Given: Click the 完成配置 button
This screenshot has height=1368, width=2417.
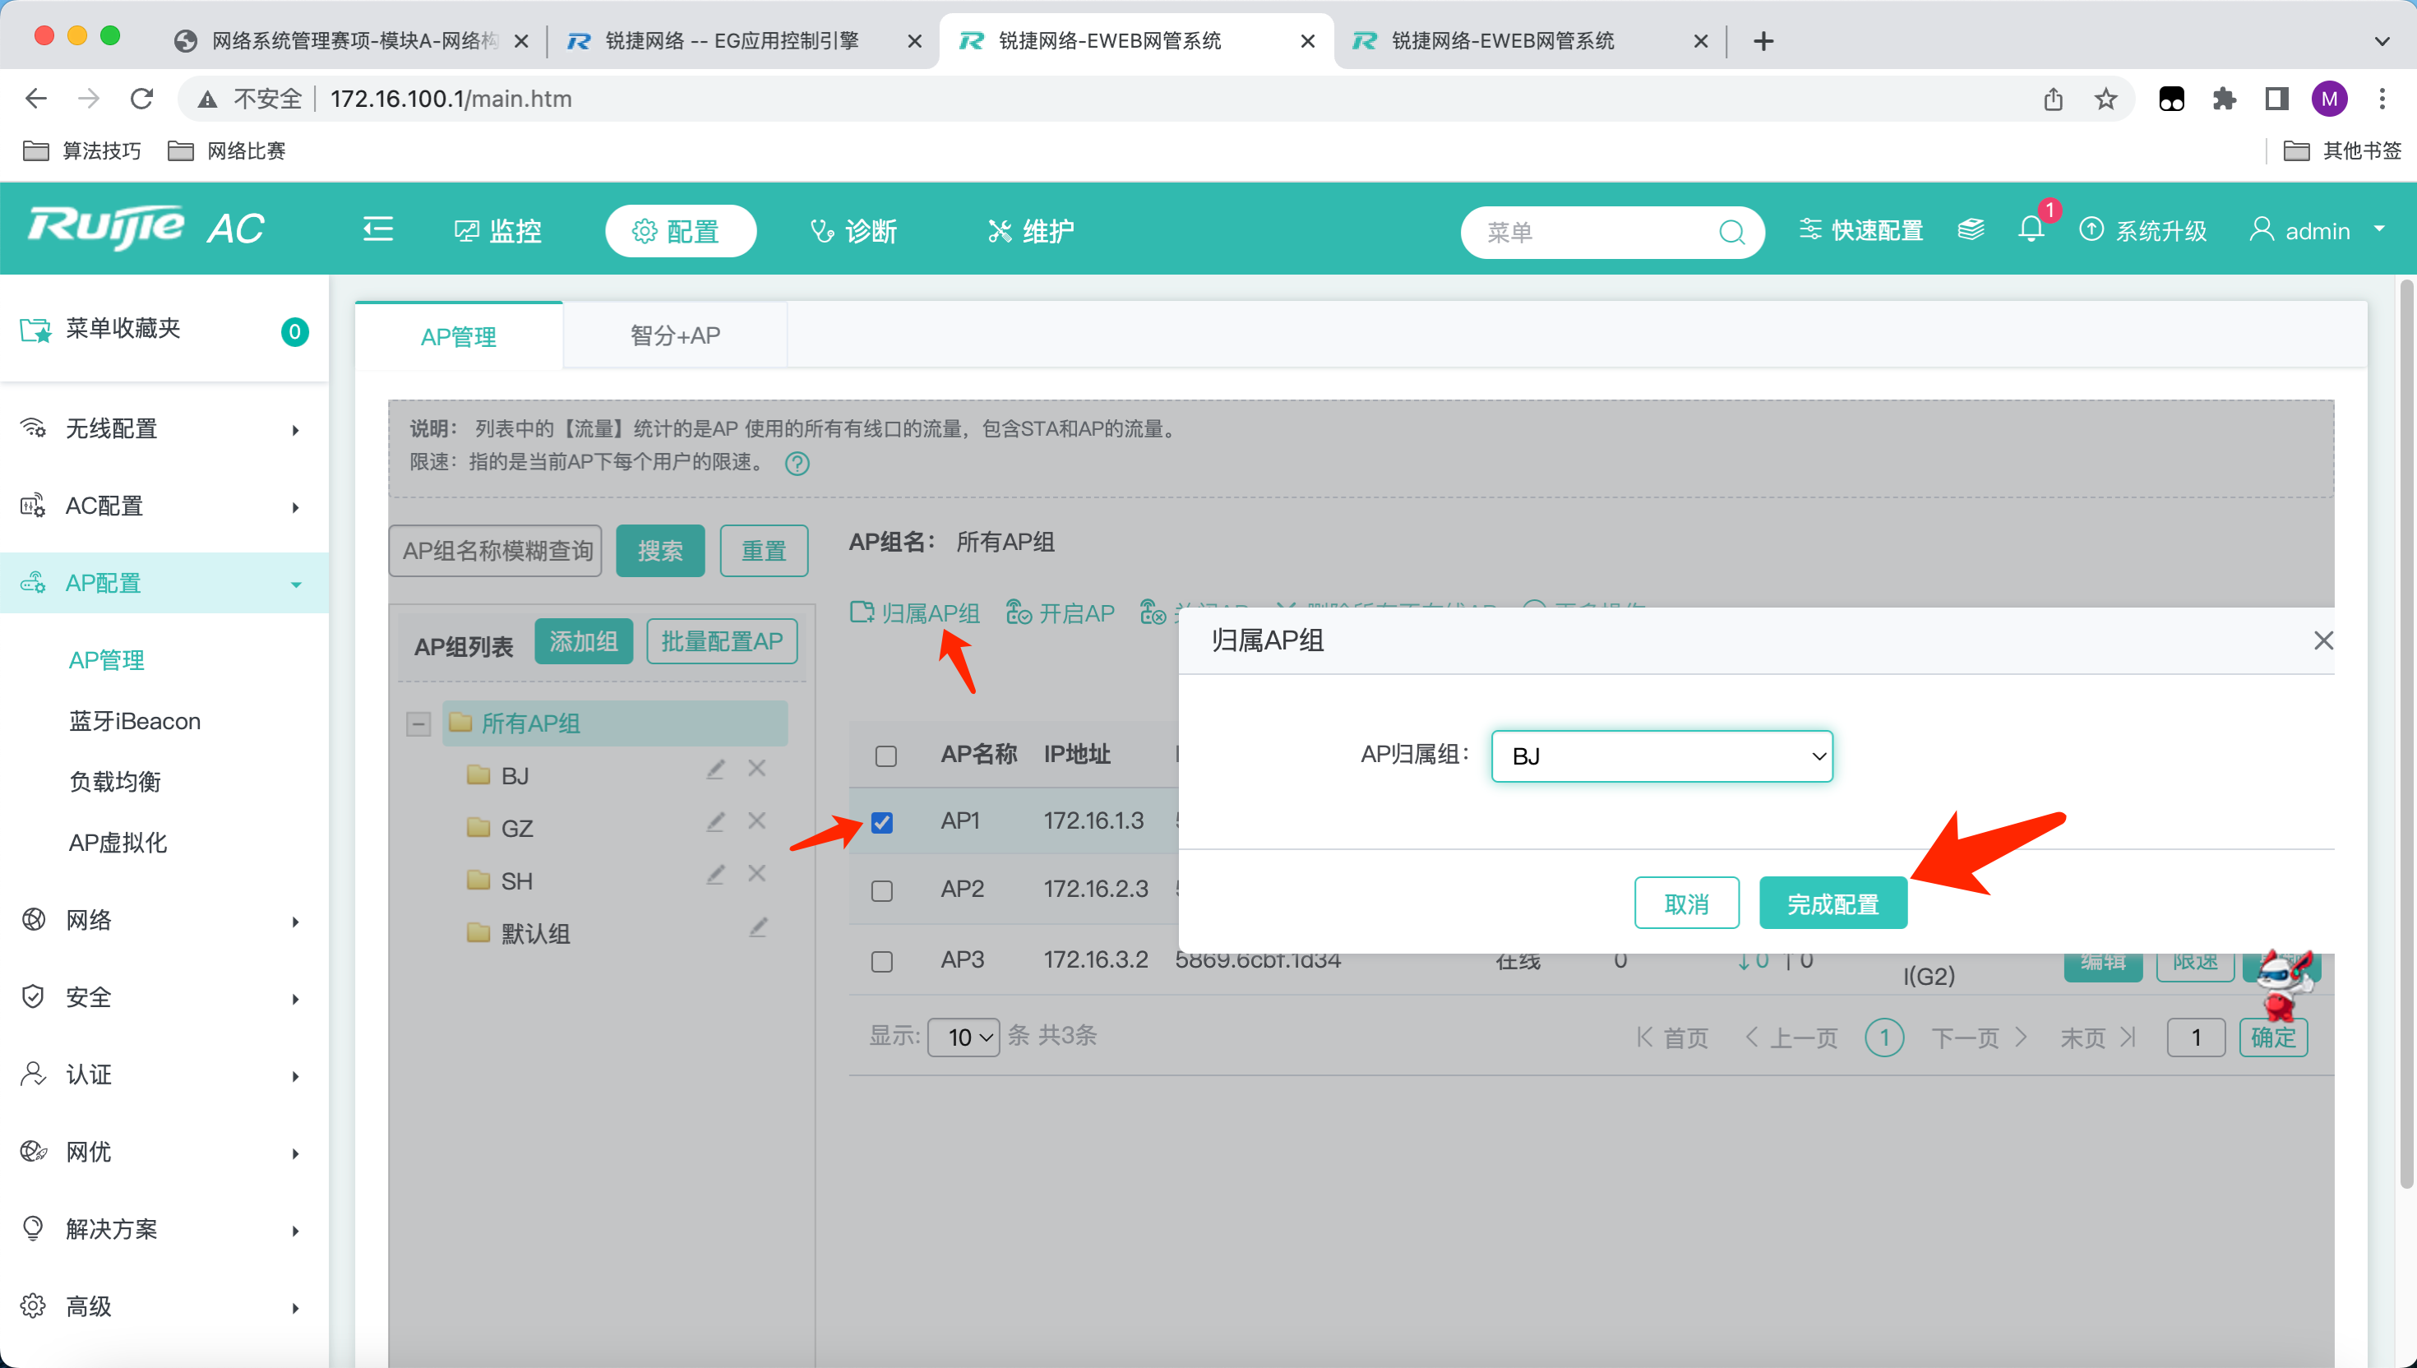Looking at the screenshot, I should [x=1832, y=904].
